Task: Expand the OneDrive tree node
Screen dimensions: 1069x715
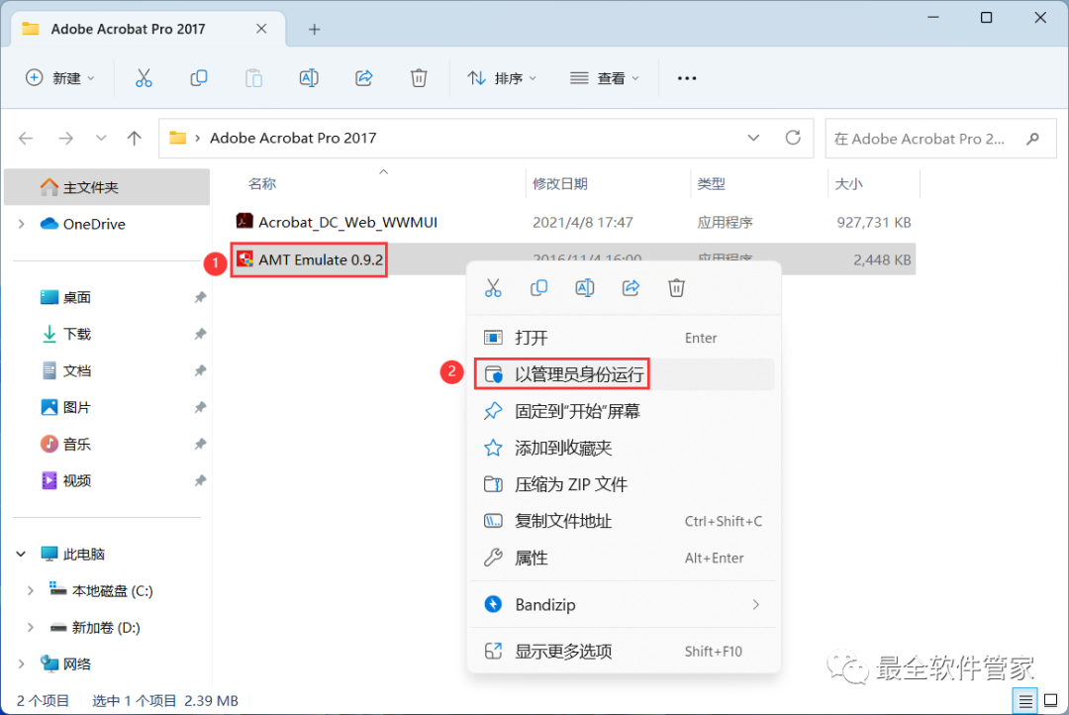Action: [x=21, y=224]
